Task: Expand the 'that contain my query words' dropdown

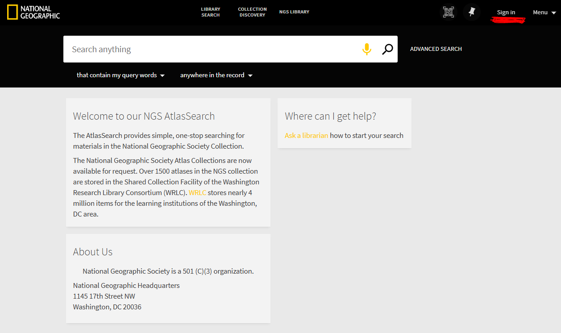Action: pyautogui.click(x=121, y=75)
